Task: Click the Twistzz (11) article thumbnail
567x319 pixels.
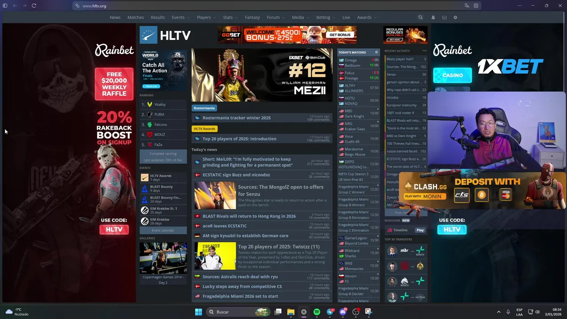Action: pyautogui.click(x=215, y=256)
